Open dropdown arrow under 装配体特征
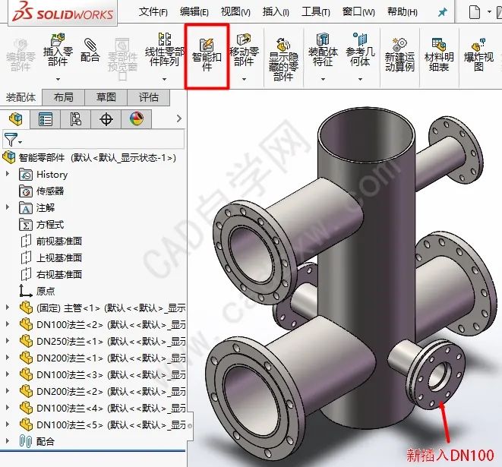This screenshot has width=502, height=467. tap(323, 79)
